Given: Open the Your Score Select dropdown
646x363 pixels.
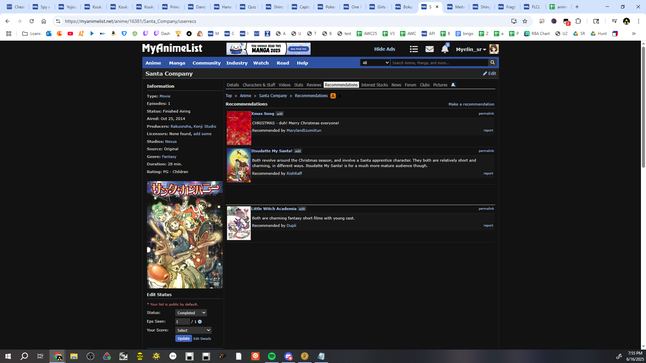Looking at the screenshot, I should pyautogui.click(x=193, y=330).
